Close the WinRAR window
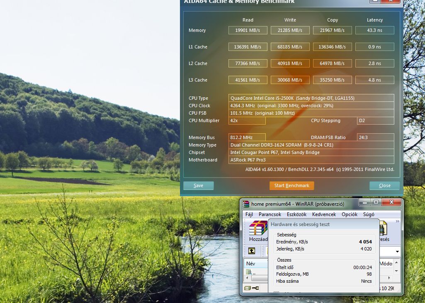The height and width of the screenshot is (303, 425). click(391, 202)
